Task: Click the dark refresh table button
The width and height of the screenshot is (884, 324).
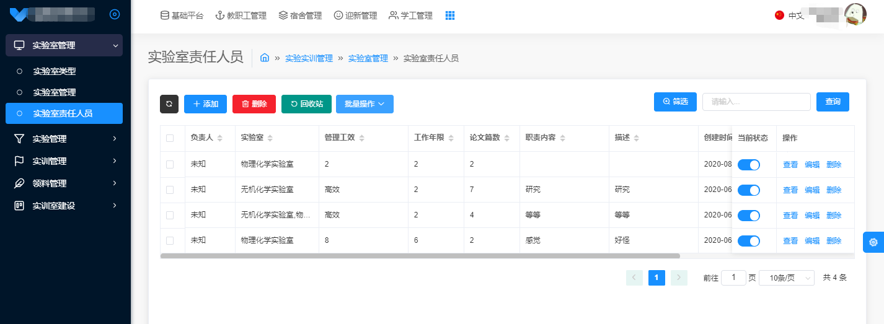Action: 169,104
